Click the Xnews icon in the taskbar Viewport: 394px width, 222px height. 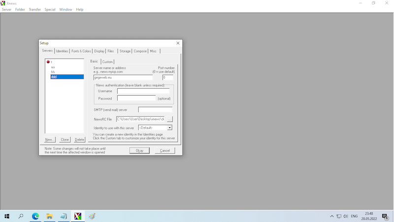pos(77,216)
